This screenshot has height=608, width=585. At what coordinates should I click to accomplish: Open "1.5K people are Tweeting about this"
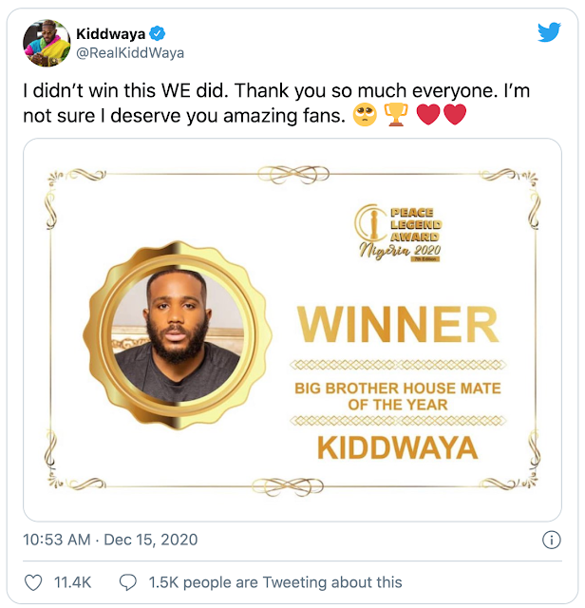pos(274,581)
